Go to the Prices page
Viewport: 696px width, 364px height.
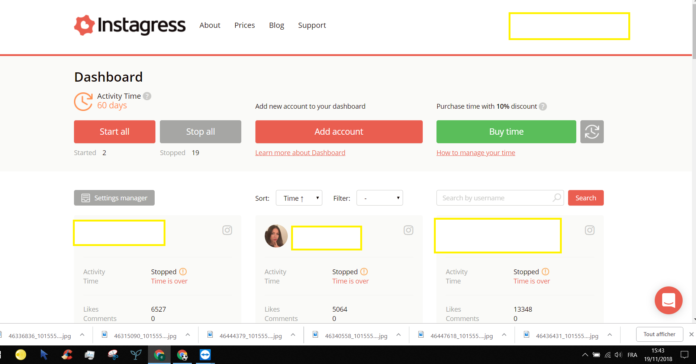(245, 25)
